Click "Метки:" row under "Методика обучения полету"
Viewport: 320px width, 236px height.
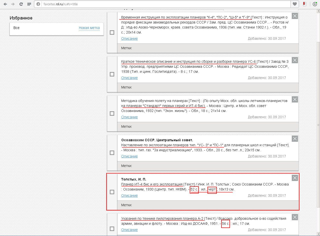208,126
